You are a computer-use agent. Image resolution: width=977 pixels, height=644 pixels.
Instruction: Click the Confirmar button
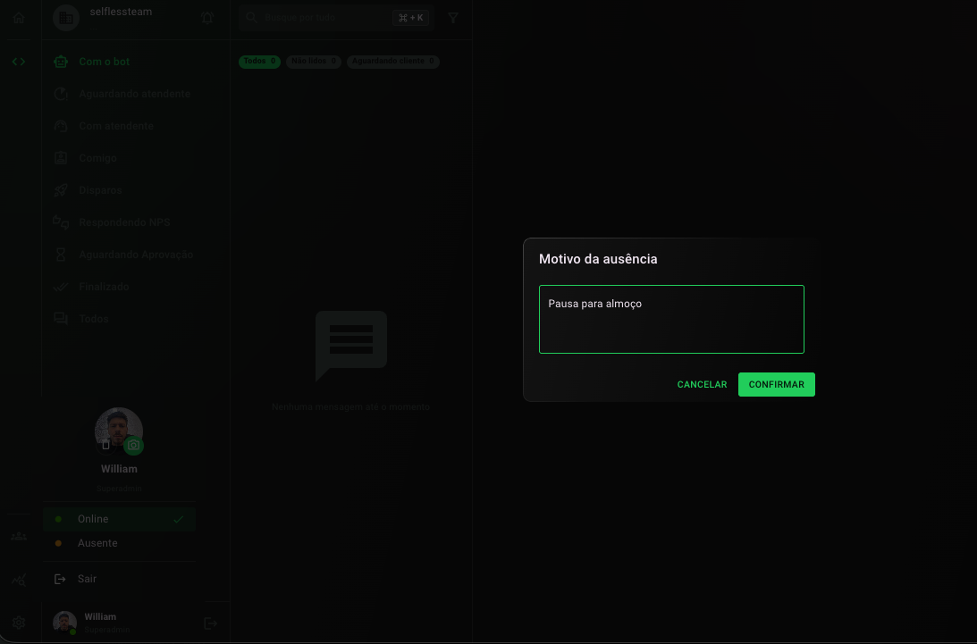click(777, 384)
